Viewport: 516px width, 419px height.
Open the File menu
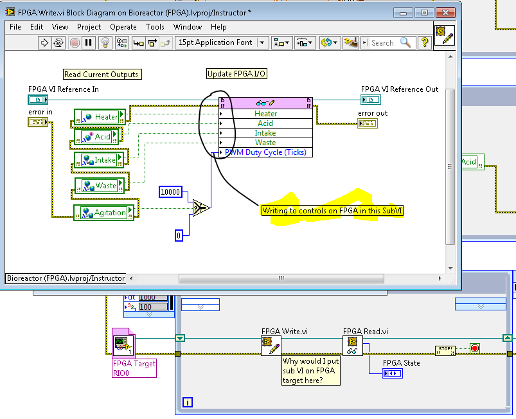tap(15, 27)
